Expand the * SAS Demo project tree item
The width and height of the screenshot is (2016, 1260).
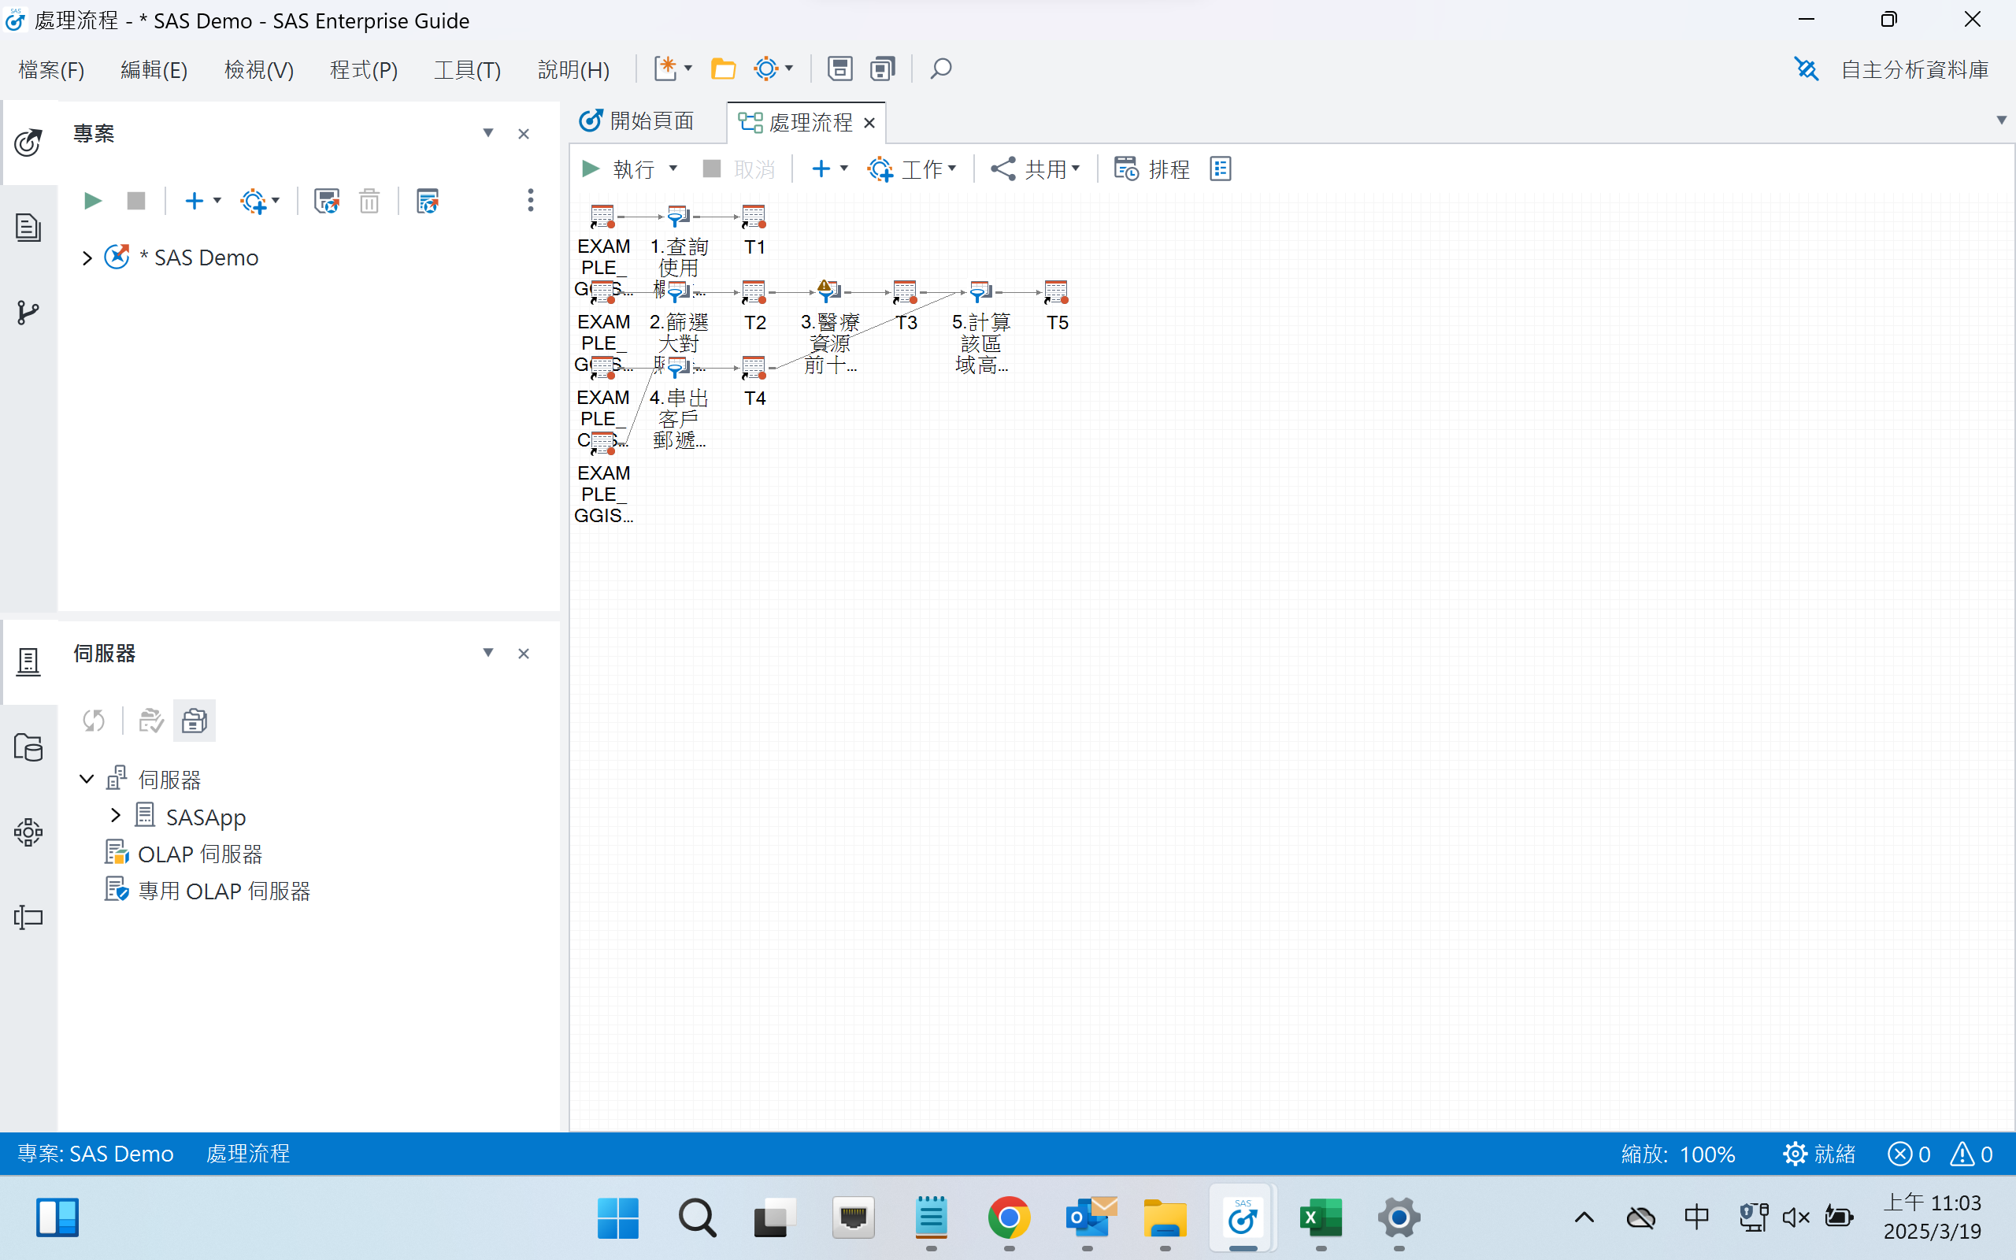click(x=87, y=258)
